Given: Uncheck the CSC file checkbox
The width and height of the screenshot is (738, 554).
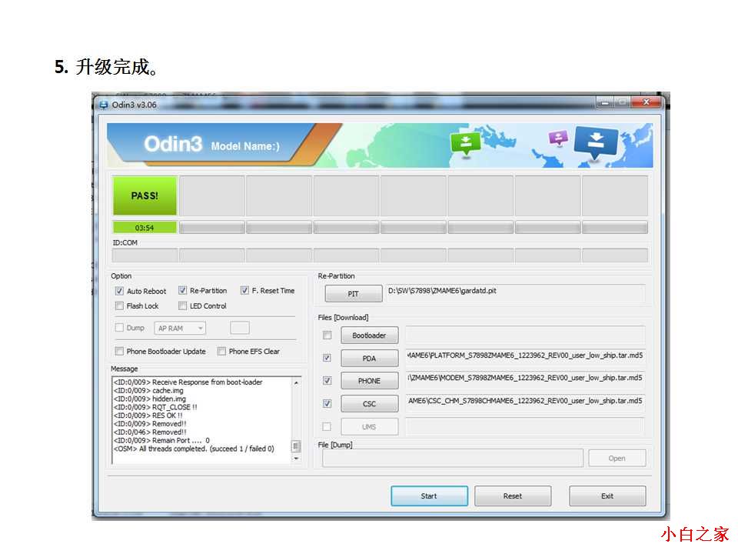Looking at the screenshot, I should 327,404.
